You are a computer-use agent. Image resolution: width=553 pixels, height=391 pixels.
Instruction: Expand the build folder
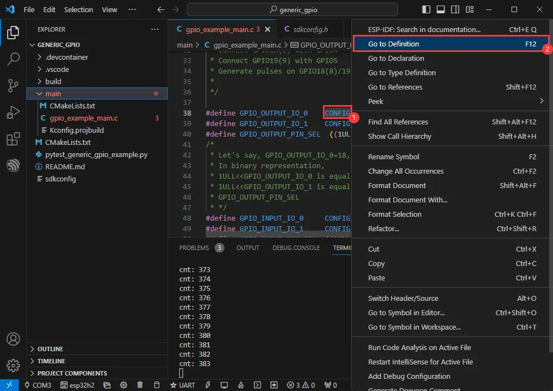53,81
